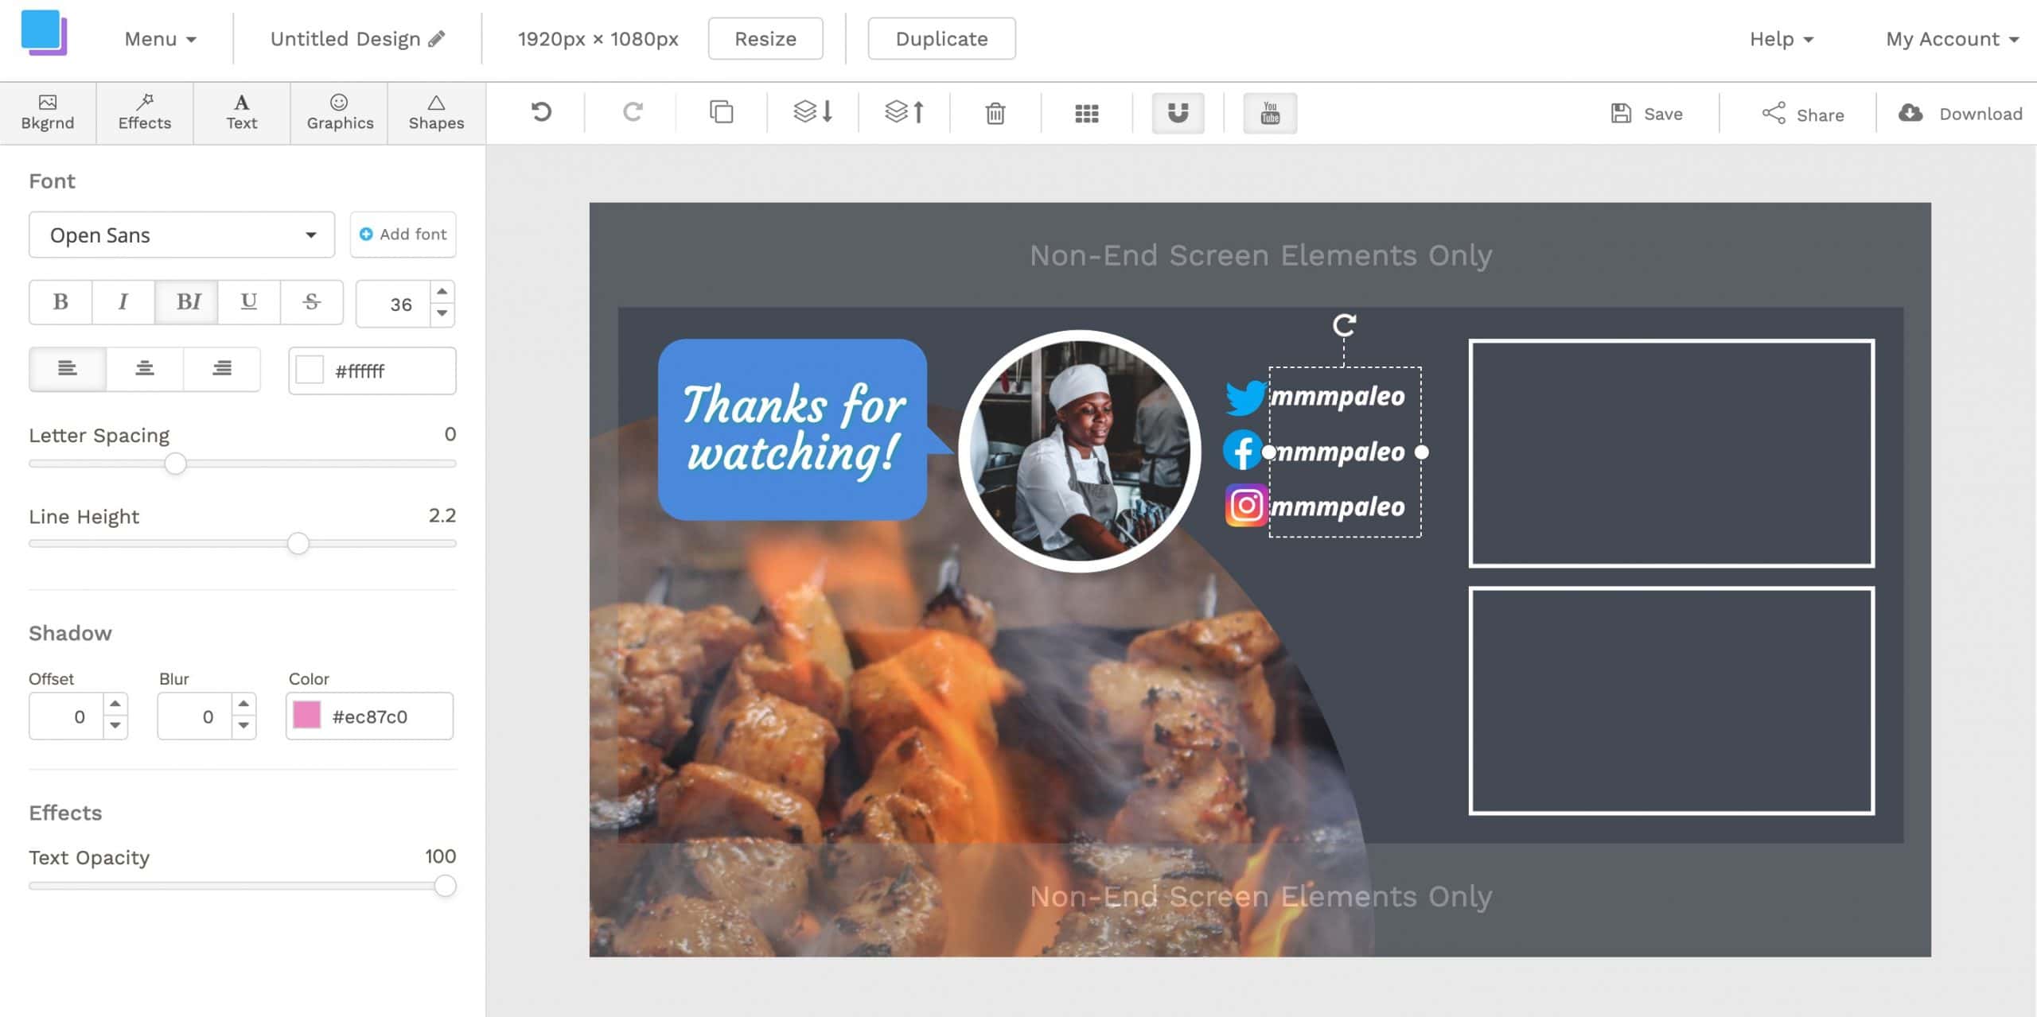
Task: Toggle italic formatting
Action: pos(123,302)
